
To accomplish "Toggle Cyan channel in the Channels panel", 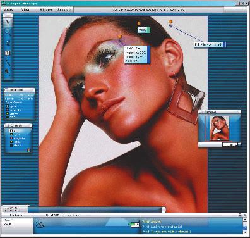I will (x=11, y=135).
